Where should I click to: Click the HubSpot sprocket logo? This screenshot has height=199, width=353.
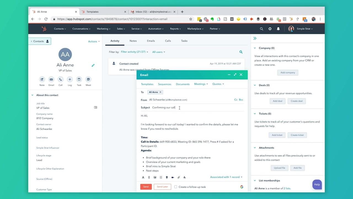(44, 29)
